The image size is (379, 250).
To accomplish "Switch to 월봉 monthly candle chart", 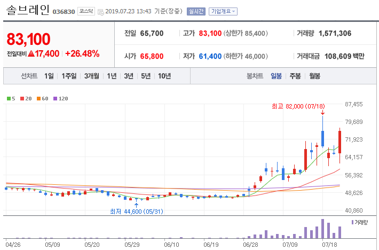I will click(314, 76).
